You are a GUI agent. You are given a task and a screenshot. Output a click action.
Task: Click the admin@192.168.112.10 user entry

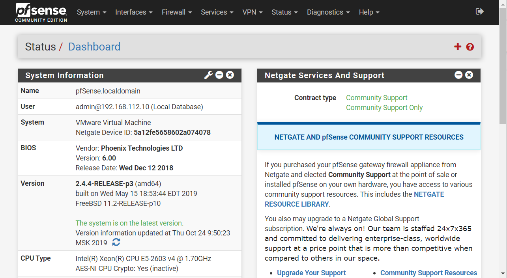[x=139, y=107]
